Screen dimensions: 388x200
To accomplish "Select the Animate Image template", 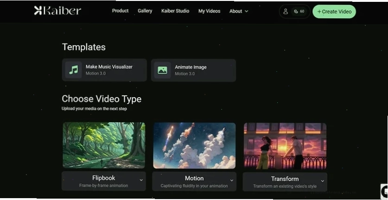I will click(x=193, y=70).
